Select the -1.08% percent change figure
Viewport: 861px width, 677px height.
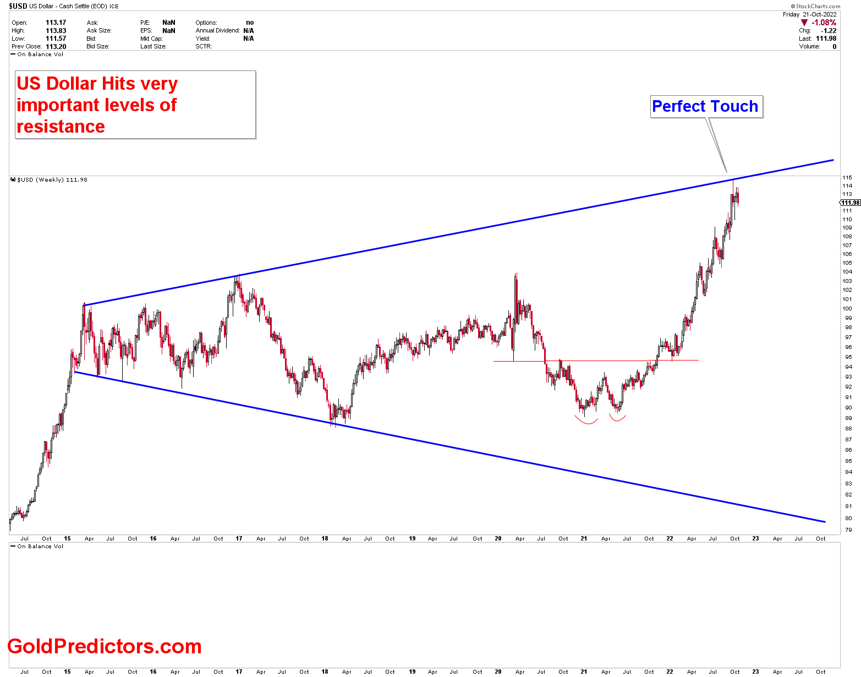tap(824, 23)
